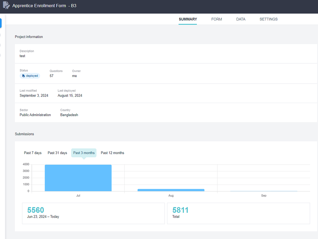Click the owner name 'me'
This screenshot has height=239, width=318.
click(75, 76)
